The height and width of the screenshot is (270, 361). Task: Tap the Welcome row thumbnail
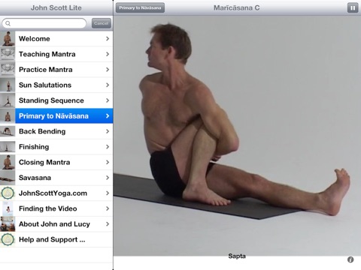click(x=8, y=39)
